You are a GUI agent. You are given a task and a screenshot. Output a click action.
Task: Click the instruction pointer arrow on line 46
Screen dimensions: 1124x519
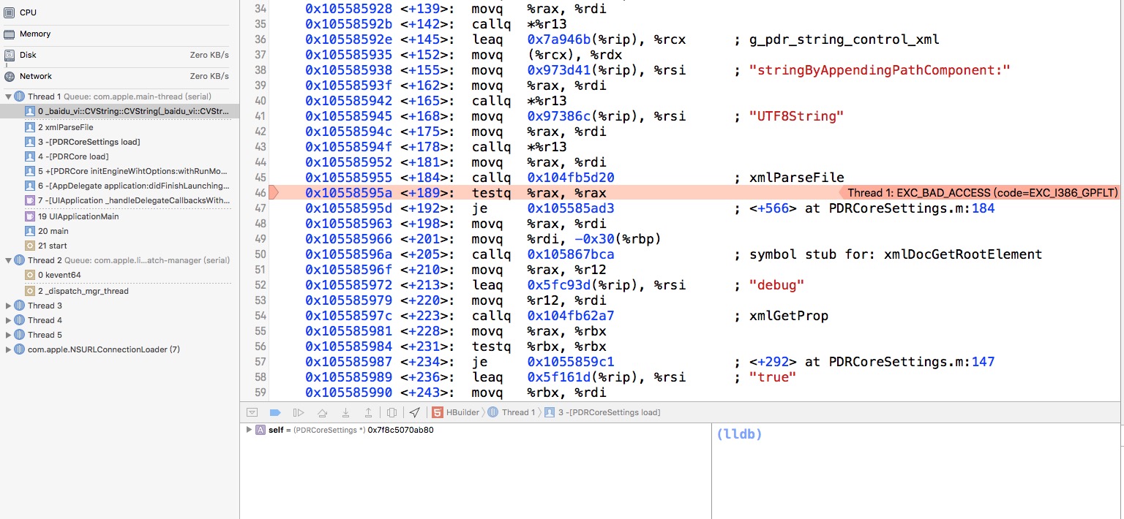click(x=274, y=193)
